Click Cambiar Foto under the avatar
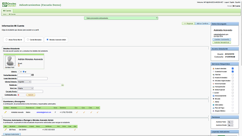242x136 pixels. [9, 67]
